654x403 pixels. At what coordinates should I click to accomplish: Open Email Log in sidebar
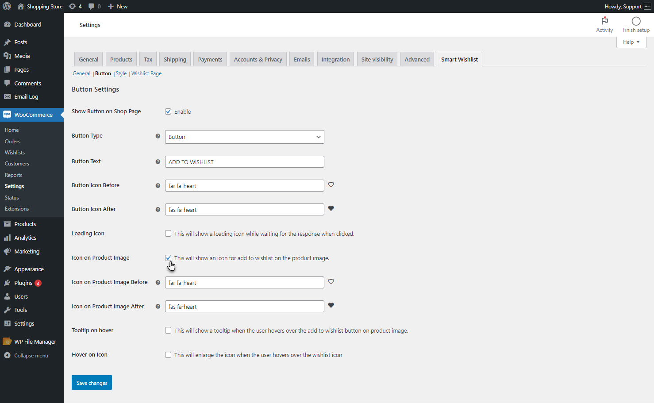(32, 96)
